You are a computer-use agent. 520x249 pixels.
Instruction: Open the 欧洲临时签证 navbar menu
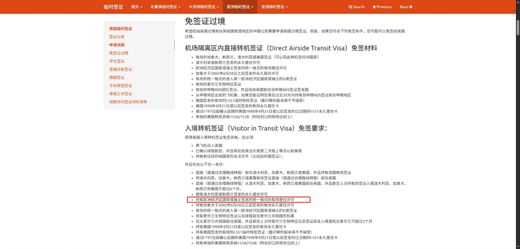point(241,7)
